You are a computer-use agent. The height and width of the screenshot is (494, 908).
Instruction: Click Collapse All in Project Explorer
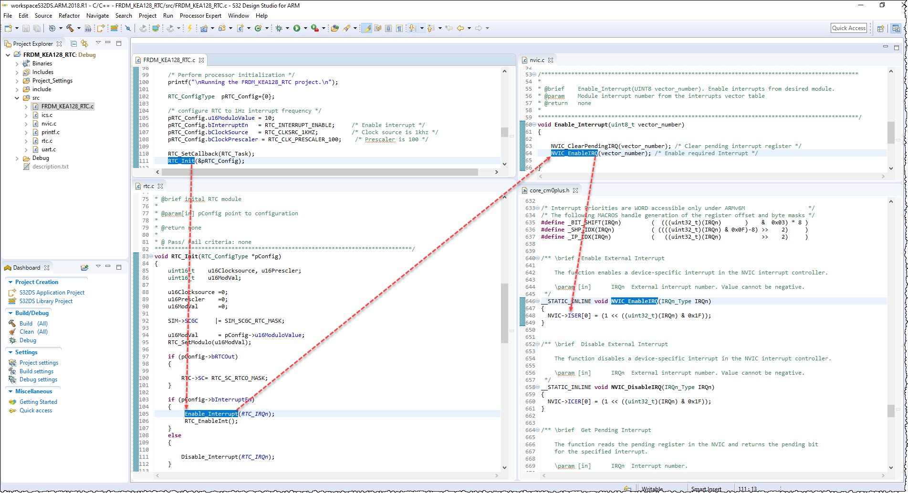point(74,43)
